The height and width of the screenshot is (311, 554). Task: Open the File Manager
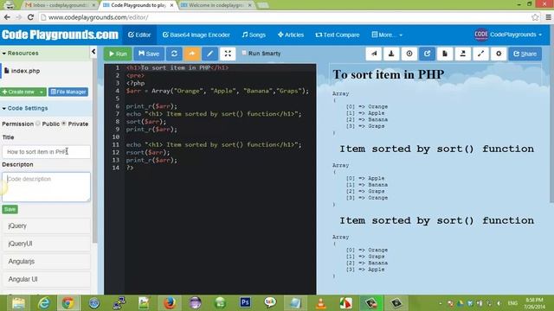click(68, 92)
